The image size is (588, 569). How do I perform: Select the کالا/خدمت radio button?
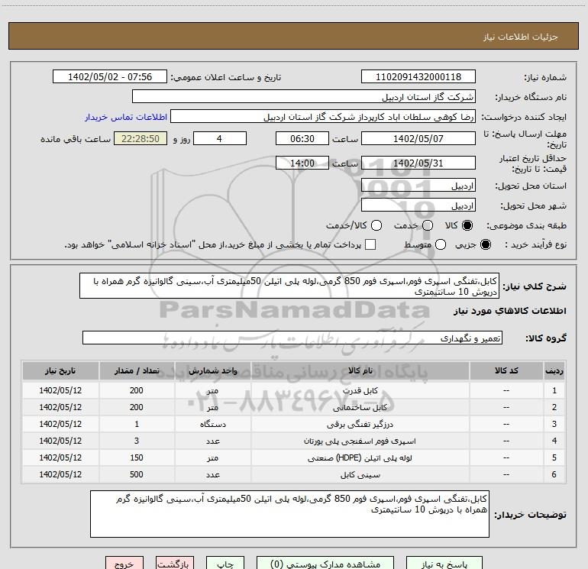pyautogui.click(x=376, y=225)
